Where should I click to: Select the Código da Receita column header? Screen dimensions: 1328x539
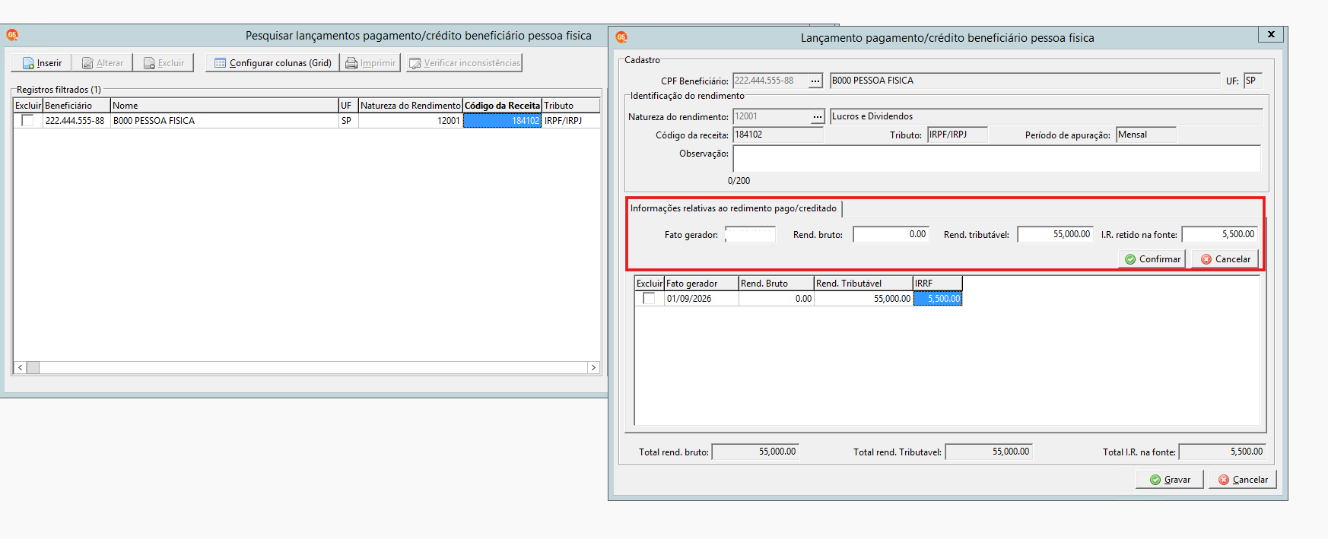[x=502, y=106]
